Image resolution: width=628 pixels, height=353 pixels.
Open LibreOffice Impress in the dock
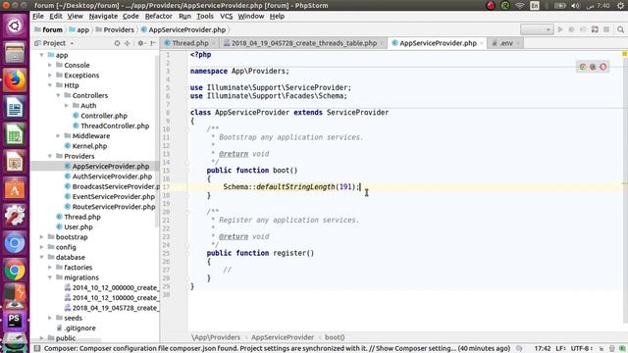(15, 162)
